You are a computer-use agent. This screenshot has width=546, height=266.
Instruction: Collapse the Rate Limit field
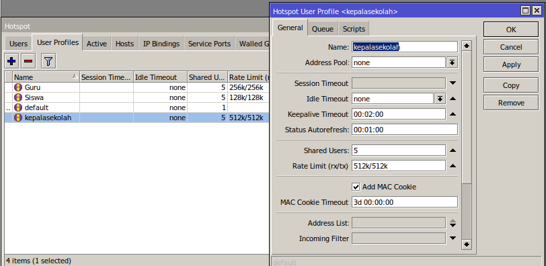point(453,166)
